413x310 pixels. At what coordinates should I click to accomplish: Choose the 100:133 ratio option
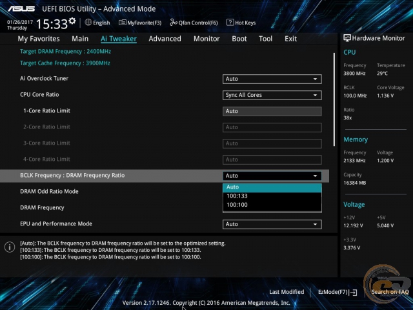pyautogui.click(x=272, y=196)
